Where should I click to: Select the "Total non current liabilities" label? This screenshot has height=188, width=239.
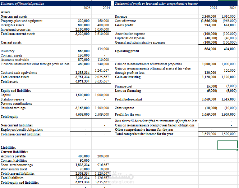20,134
